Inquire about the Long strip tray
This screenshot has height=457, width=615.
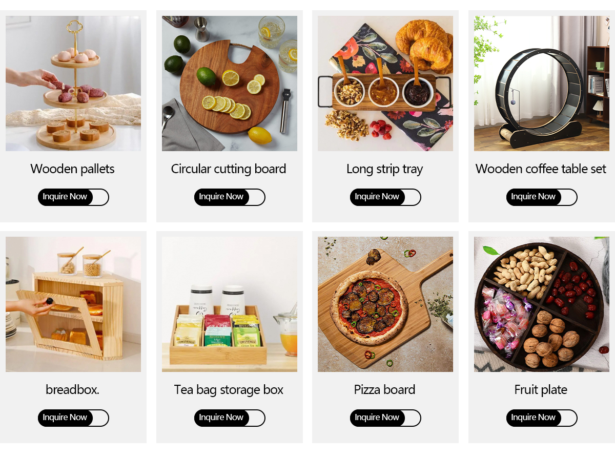pyautogui.click(x=385, y=197)
